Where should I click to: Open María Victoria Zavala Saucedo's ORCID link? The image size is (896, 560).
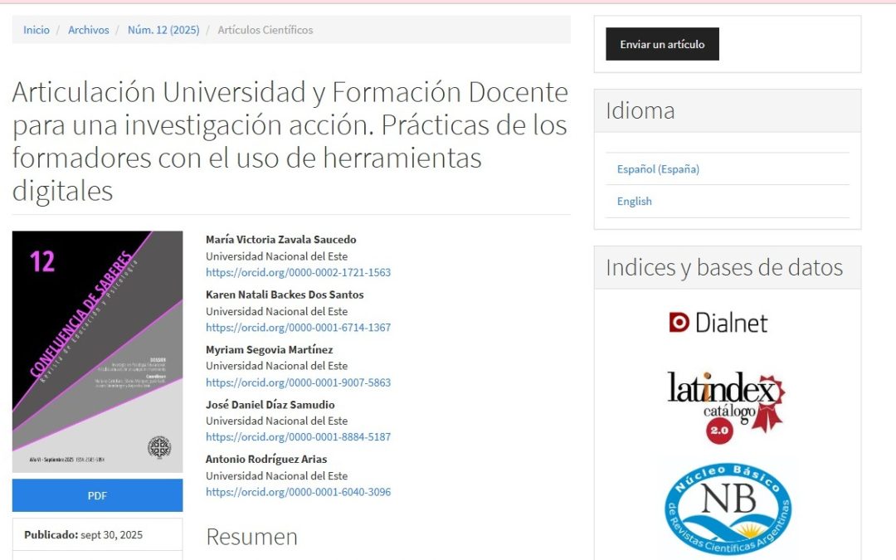click(298, 272)
